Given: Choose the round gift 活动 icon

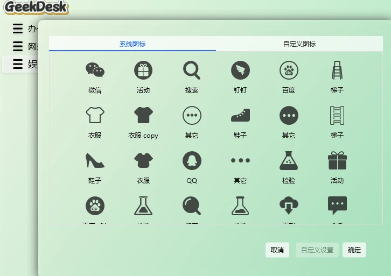Looking at the screenshot, I should point(143,70).
